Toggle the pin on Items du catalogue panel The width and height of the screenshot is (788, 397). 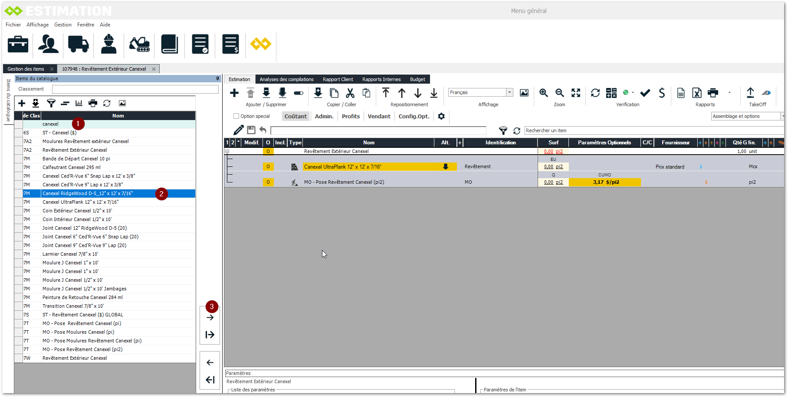point(217,78)
